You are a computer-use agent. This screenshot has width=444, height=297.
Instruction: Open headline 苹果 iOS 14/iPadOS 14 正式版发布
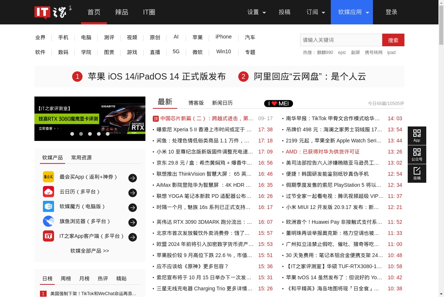point(157,77)
